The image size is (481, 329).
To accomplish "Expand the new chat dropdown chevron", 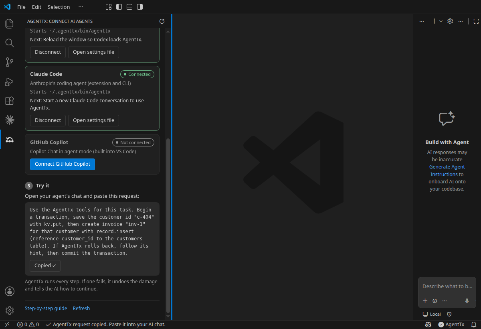I will [441, 21].
